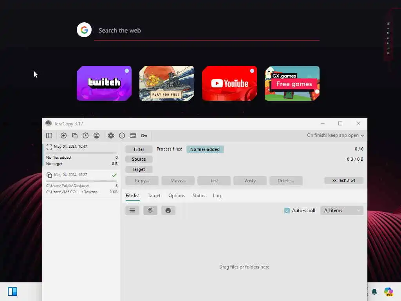Click the 0 / 0 file counter
The height and width of the screenshot is (301, 401).
359,149
